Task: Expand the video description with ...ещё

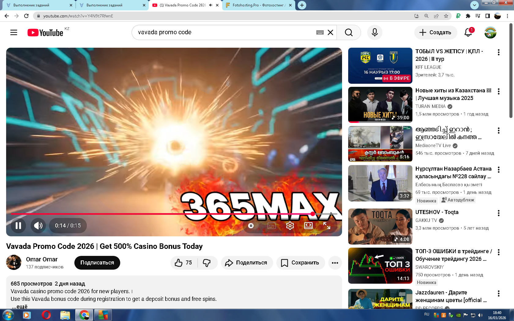Action: click(x=20, y=306)
